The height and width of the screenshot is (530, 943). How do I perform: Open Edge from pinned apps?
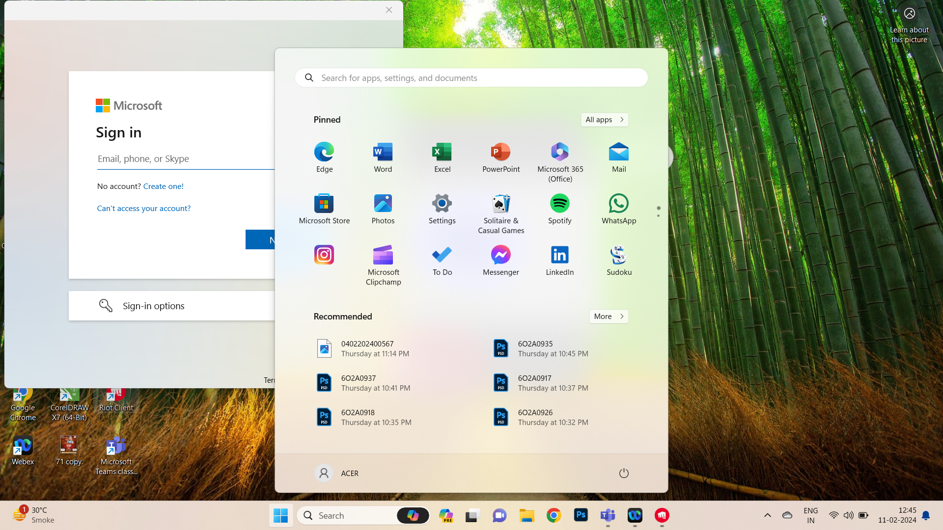coord(324,157)
